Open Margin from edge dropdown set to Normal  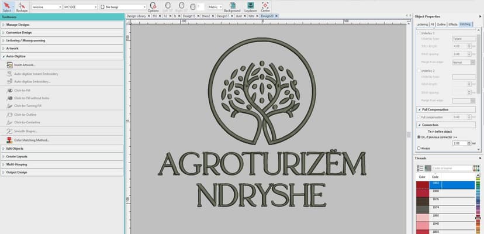pyautogui.click(x=464, y=62)
